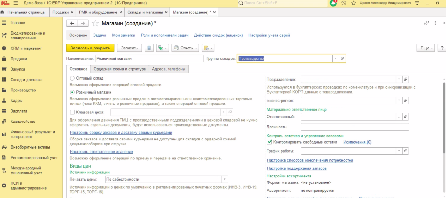This screenshot has width=446, height=198.
Task: Switch to Ордерная схема и структура tab
Action: [x=120, y=69]
